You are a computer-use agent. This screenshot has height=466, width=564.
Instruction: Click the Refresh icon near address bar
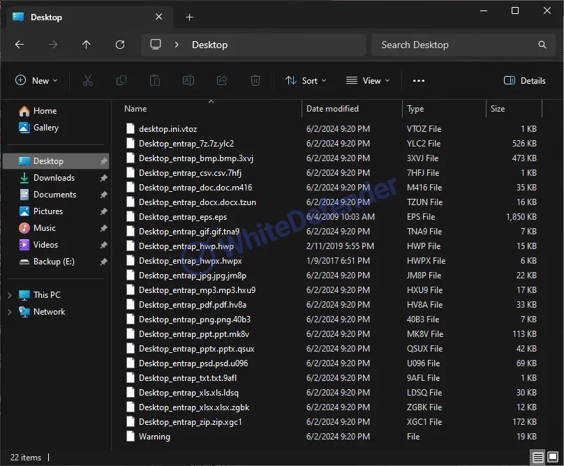[x=120, y=45]
